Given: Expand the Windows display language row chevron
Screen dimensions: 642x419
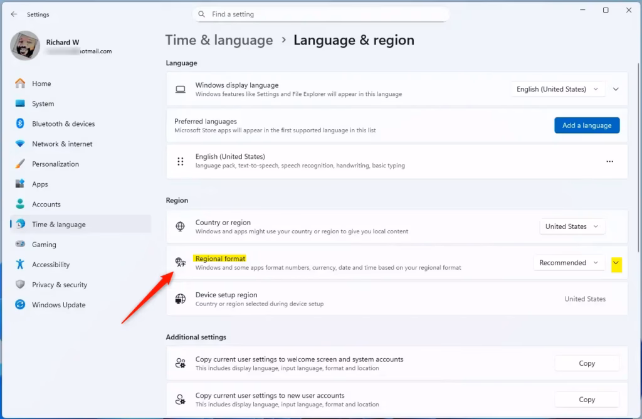Looking at the screenshot, I should coord(616,89).
